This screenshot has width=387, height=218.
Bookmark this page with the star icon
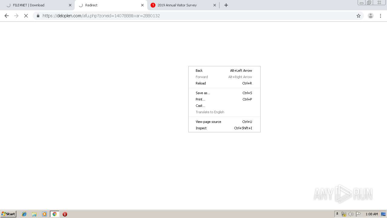click(x=359, y=16)
